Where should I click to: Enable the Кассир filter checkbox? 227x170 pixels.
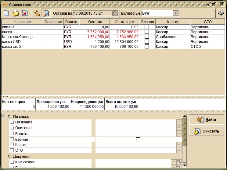point(12,144)
